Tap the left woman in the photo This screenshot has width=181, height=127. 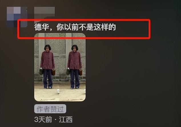tap(47, 67)
